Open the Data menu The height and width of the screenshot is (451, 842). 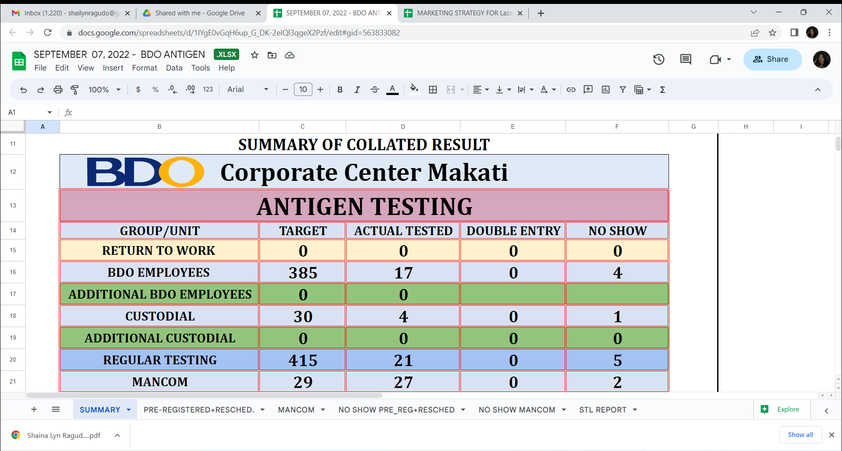(174, 68)
